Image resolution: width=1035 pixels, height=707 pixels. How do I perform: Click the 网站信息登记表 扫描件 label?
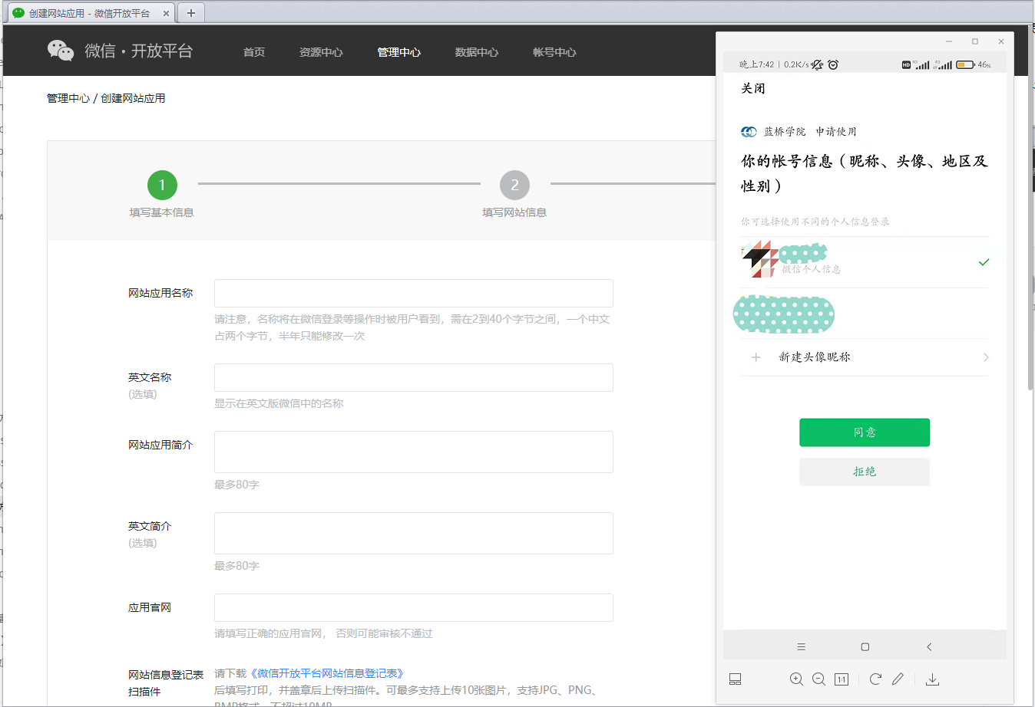(x=166, y=682)
